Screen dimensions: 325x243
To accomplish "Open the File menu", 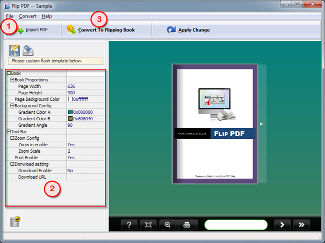I will click(9, 16).
